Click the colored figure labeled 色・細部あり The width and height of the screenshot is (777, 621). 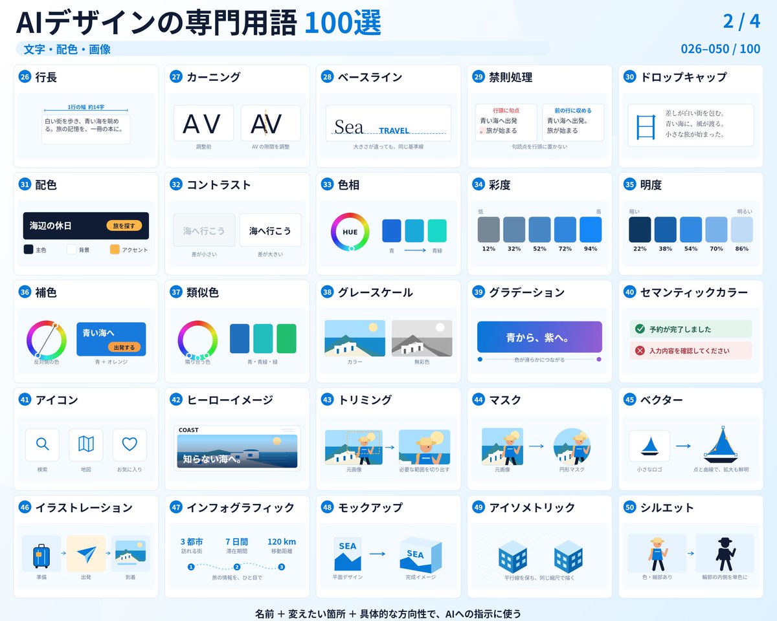[657, 554]
